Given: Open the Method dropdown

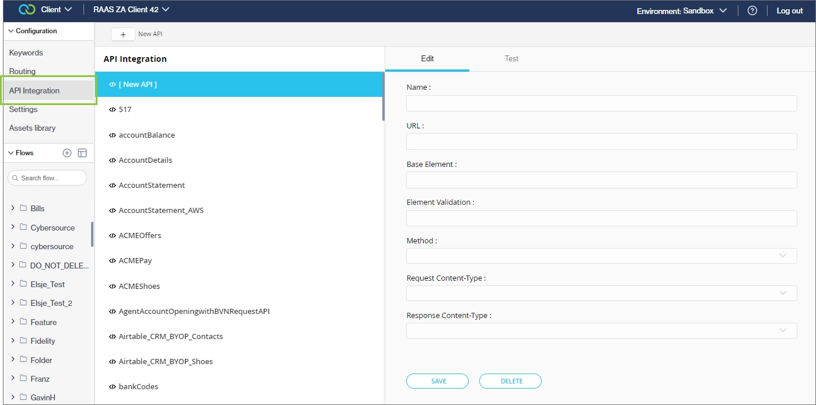Looking at the screenshot, I should [x=601, y=256].
